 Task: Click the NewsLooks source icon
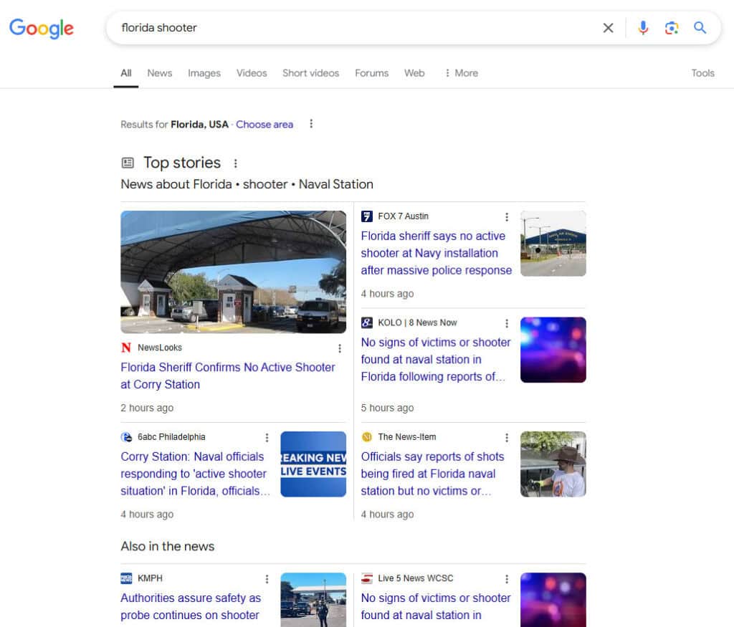[x=126, y=348]
